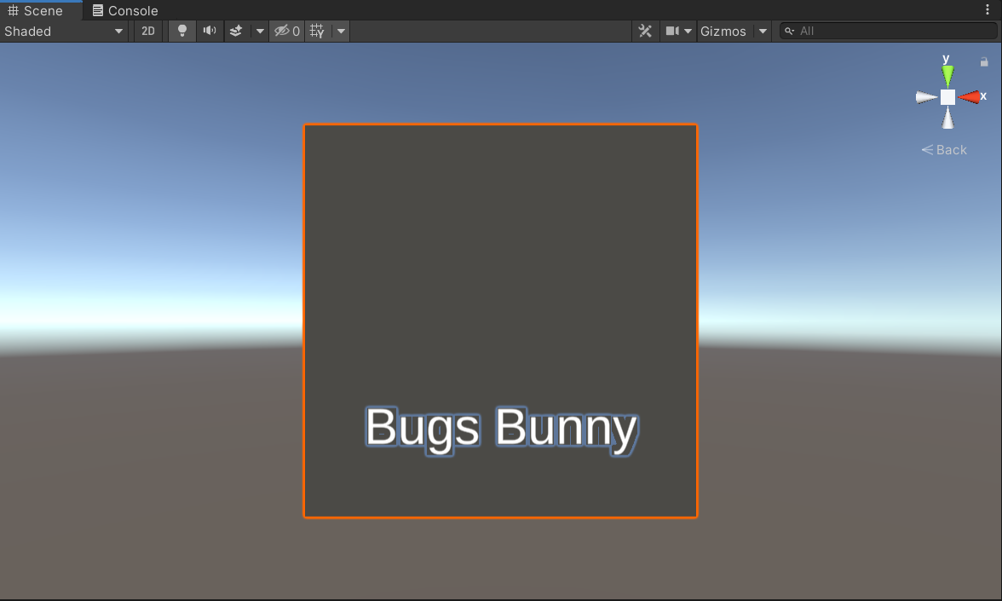
Task: Toggle scene lighting lightbulb
Action: click(182, 31)
